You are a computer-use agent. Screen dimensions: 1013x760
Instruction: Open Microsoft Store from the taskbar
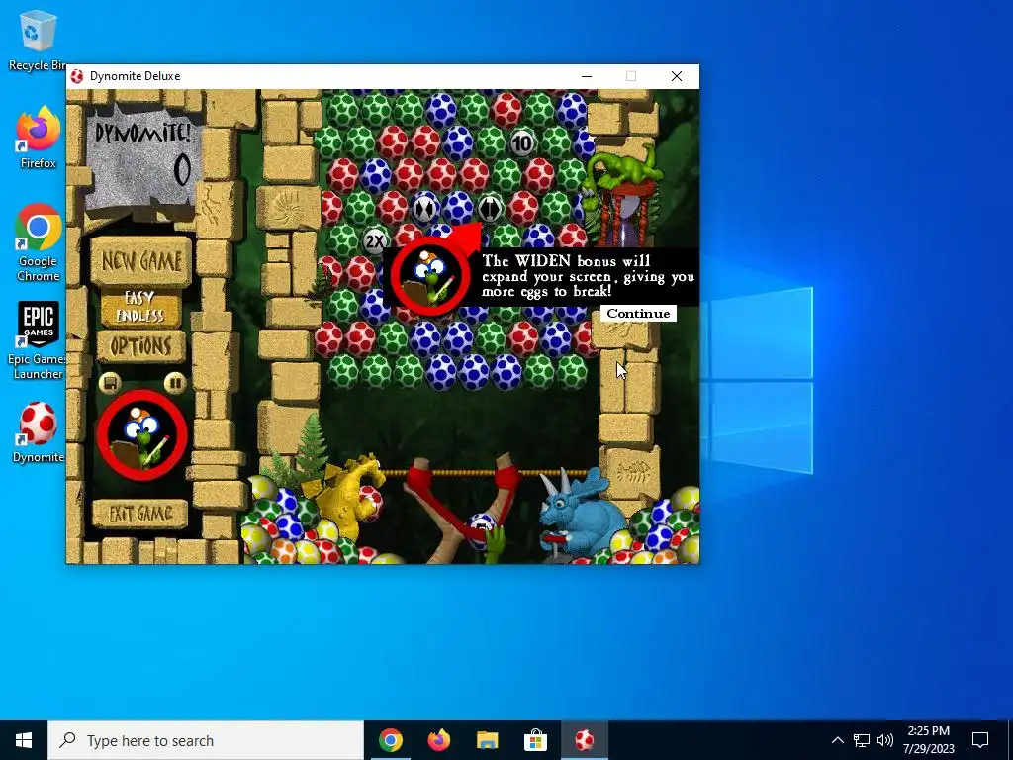tap(535, 740)
